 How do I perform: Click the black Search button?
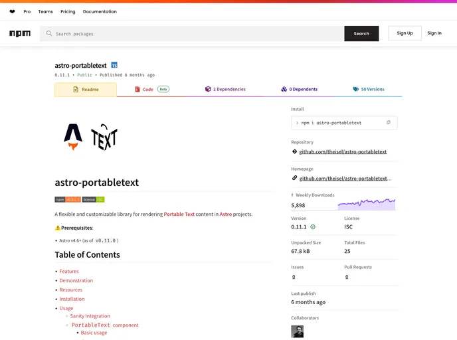(x=361, y=33)
